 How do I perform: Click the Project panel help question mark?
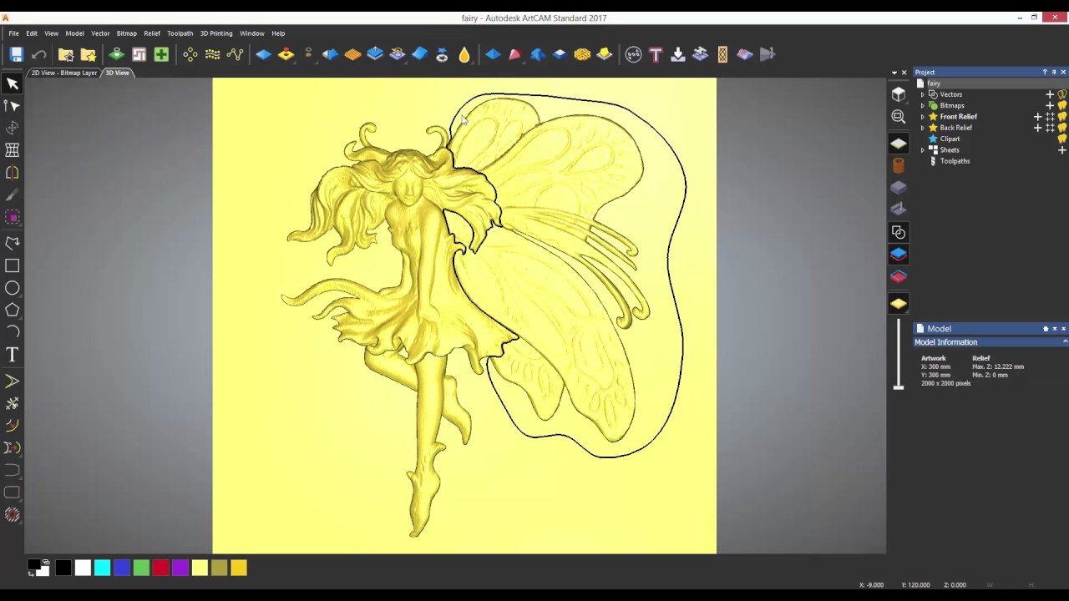[x=1044, y=73]
